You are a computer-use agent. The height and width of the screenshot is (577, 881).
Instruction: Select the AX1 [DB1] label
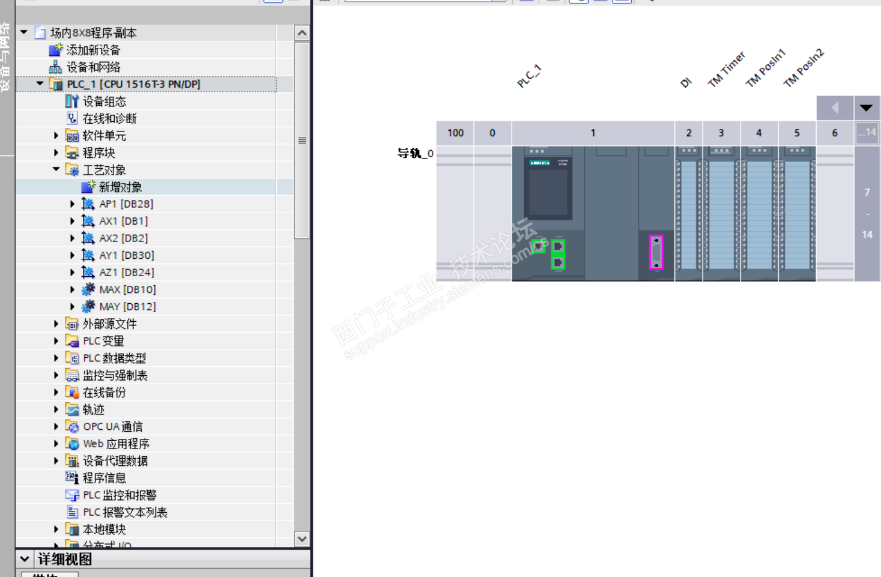124,221
